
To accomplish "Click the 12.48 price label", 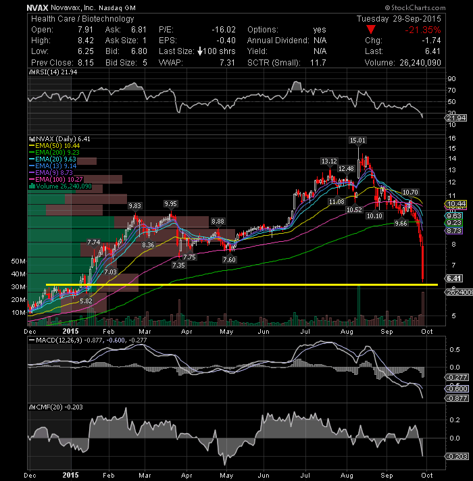I will pos(346,169).
